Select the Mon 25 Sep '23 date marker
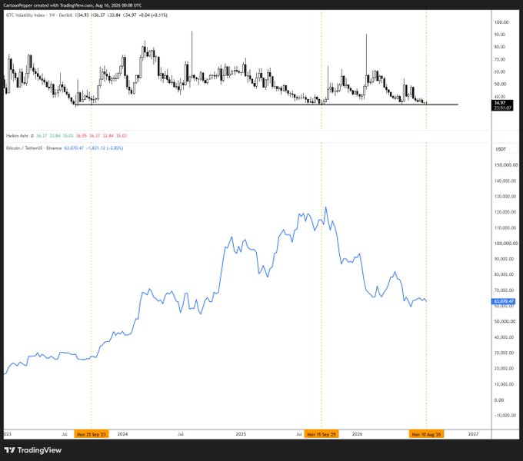 pyautogui.click(x=91, y=434)
